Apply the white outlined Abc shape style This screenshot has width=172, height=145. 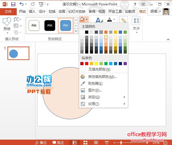pos(34,26)
